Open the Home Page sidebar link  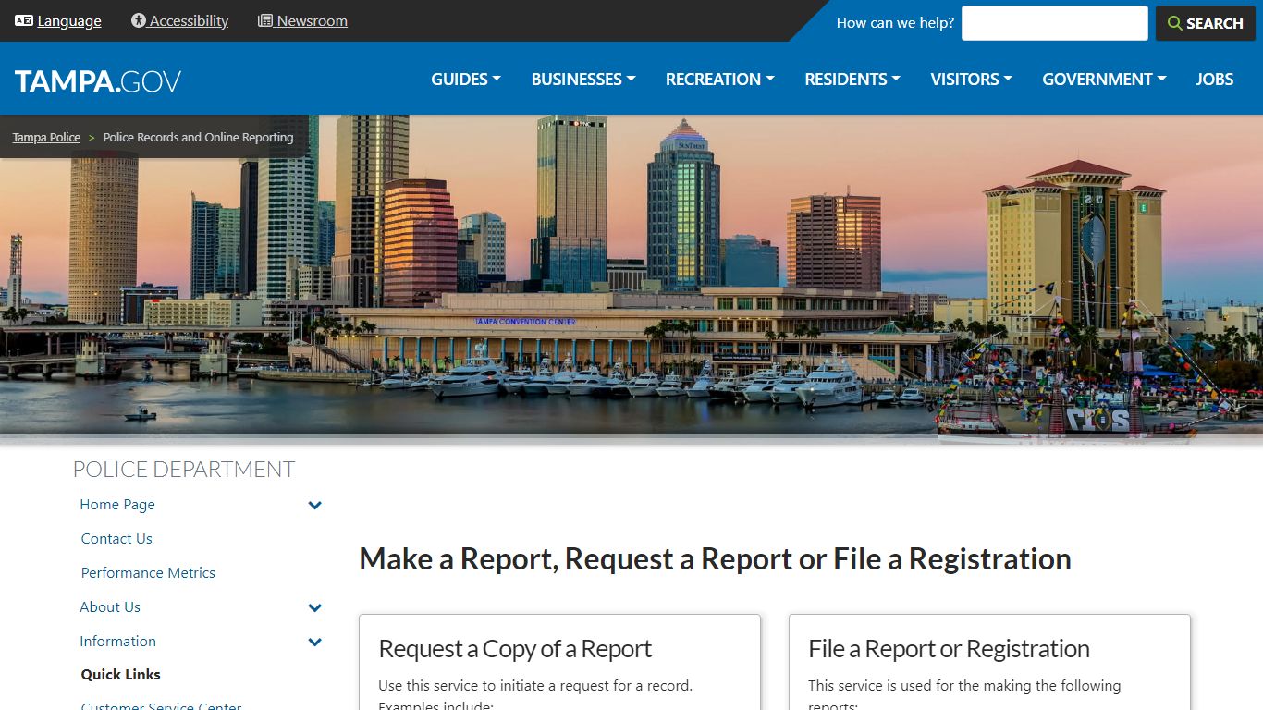(x=117, y=505)
